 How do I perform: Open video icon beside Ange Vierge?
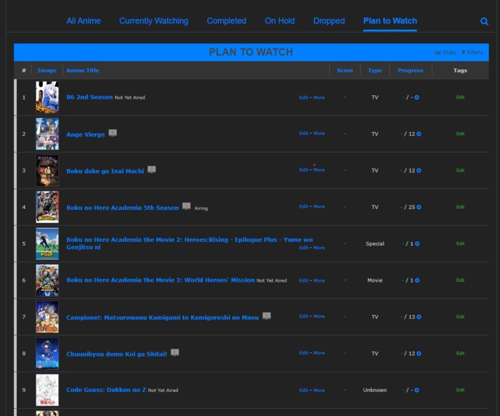tap(113, 133)
